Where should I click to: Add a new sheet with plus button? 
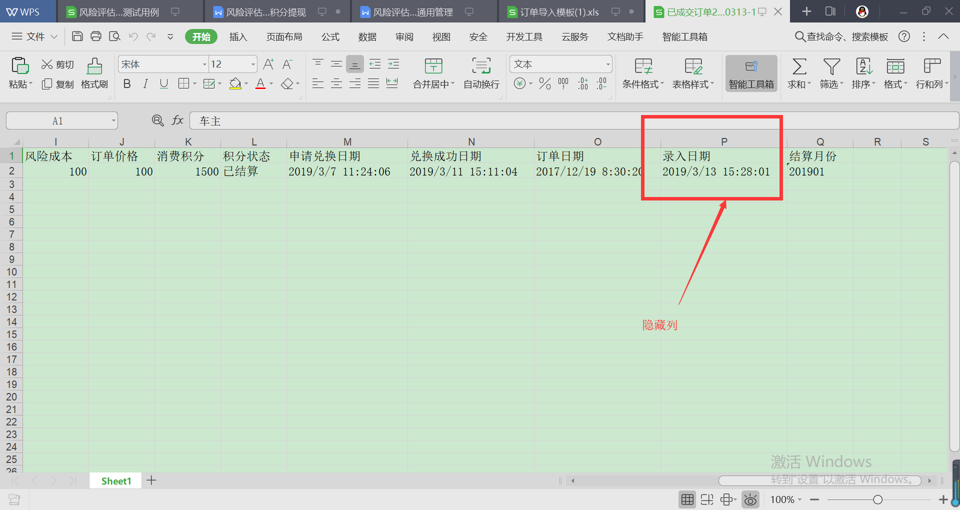point(151,480)
